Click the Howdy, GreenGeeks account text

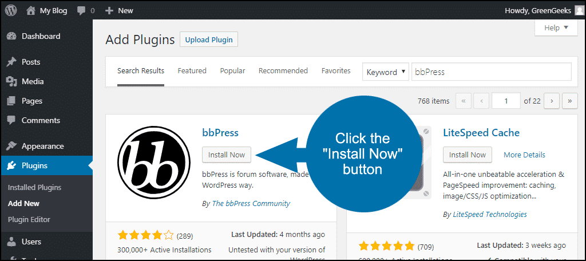tap(538, 11)
